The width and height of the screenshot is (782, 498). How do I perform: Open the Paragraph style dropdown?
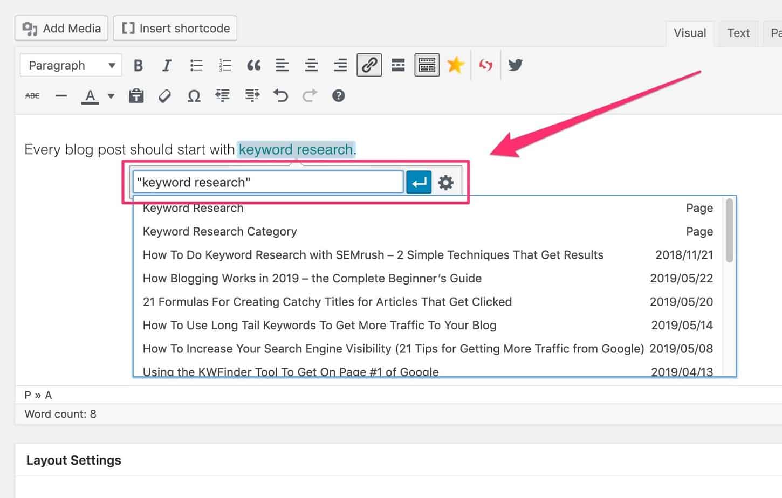(x=70, y=65)
